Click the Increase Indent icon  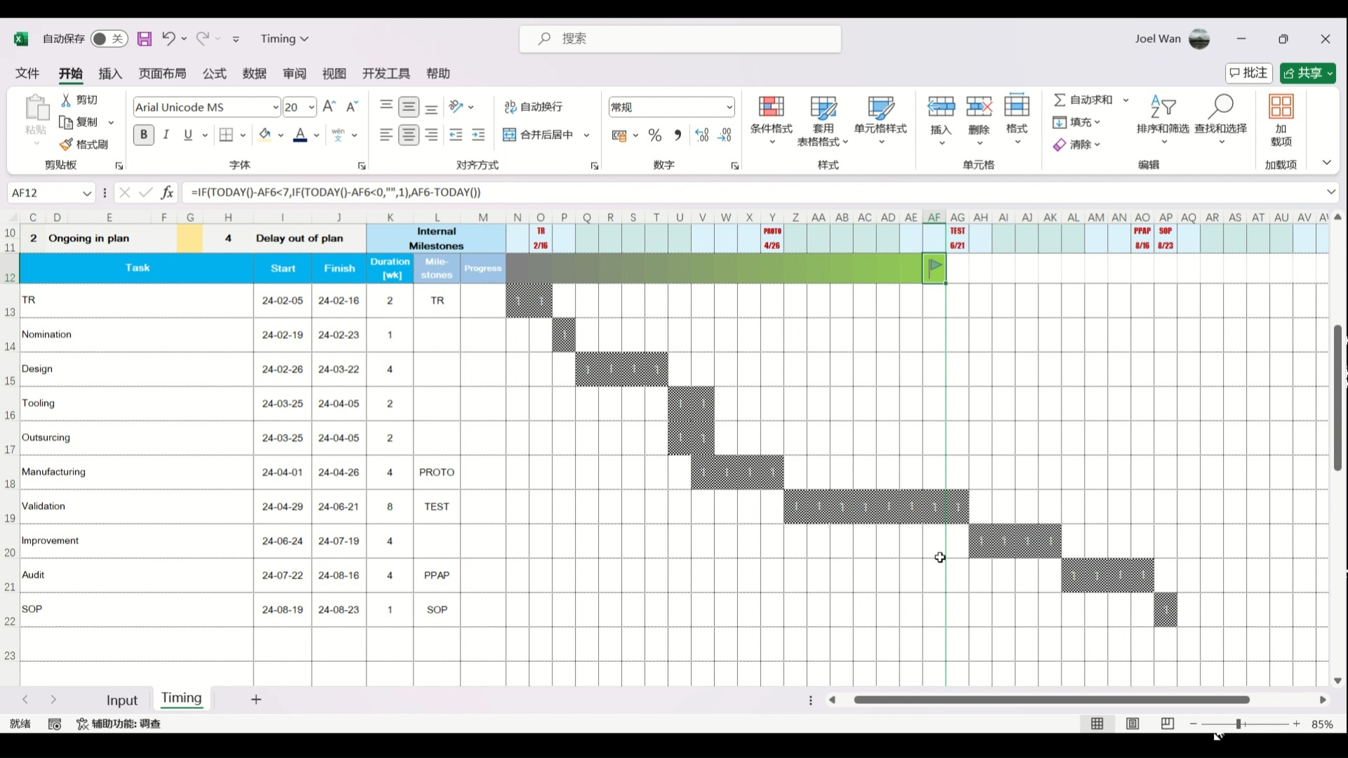coord(479,135)
